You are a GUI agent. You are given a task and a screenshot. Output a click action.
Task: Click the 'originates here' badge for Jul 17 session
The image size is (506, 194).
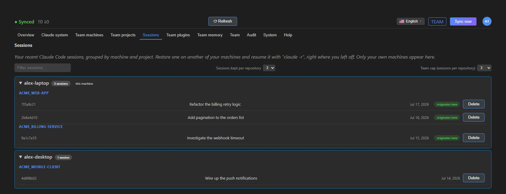click(x=447, y=105)
